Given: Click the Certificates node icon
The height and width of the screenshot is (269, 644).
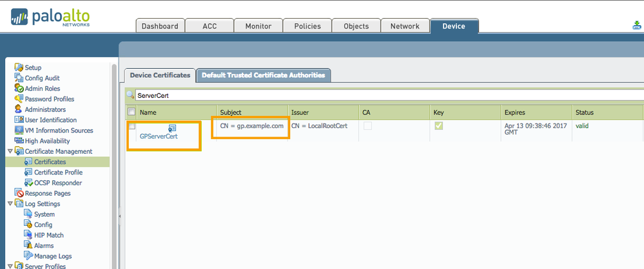Looking at the screenshot, I should 28,162.
